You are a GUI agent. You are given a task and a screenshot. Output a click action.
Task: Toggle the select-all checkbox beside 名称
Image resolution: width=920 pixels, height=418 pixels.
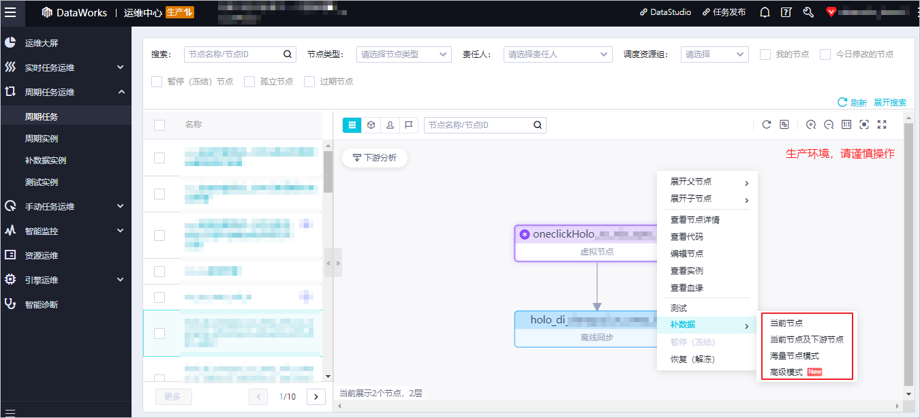[x=159, y=125]
